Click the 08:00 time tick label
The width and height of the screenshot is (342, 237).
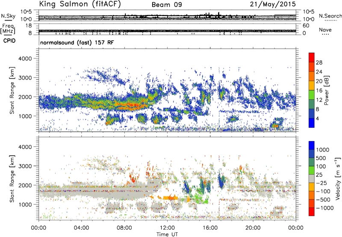(124, 228)
